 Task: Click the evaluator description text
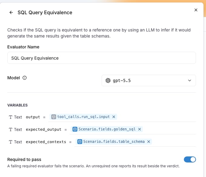[x=99, y=33]
